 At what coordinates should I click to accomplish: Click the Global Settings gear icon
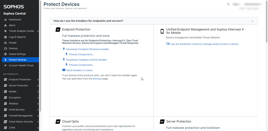point(5,54)
